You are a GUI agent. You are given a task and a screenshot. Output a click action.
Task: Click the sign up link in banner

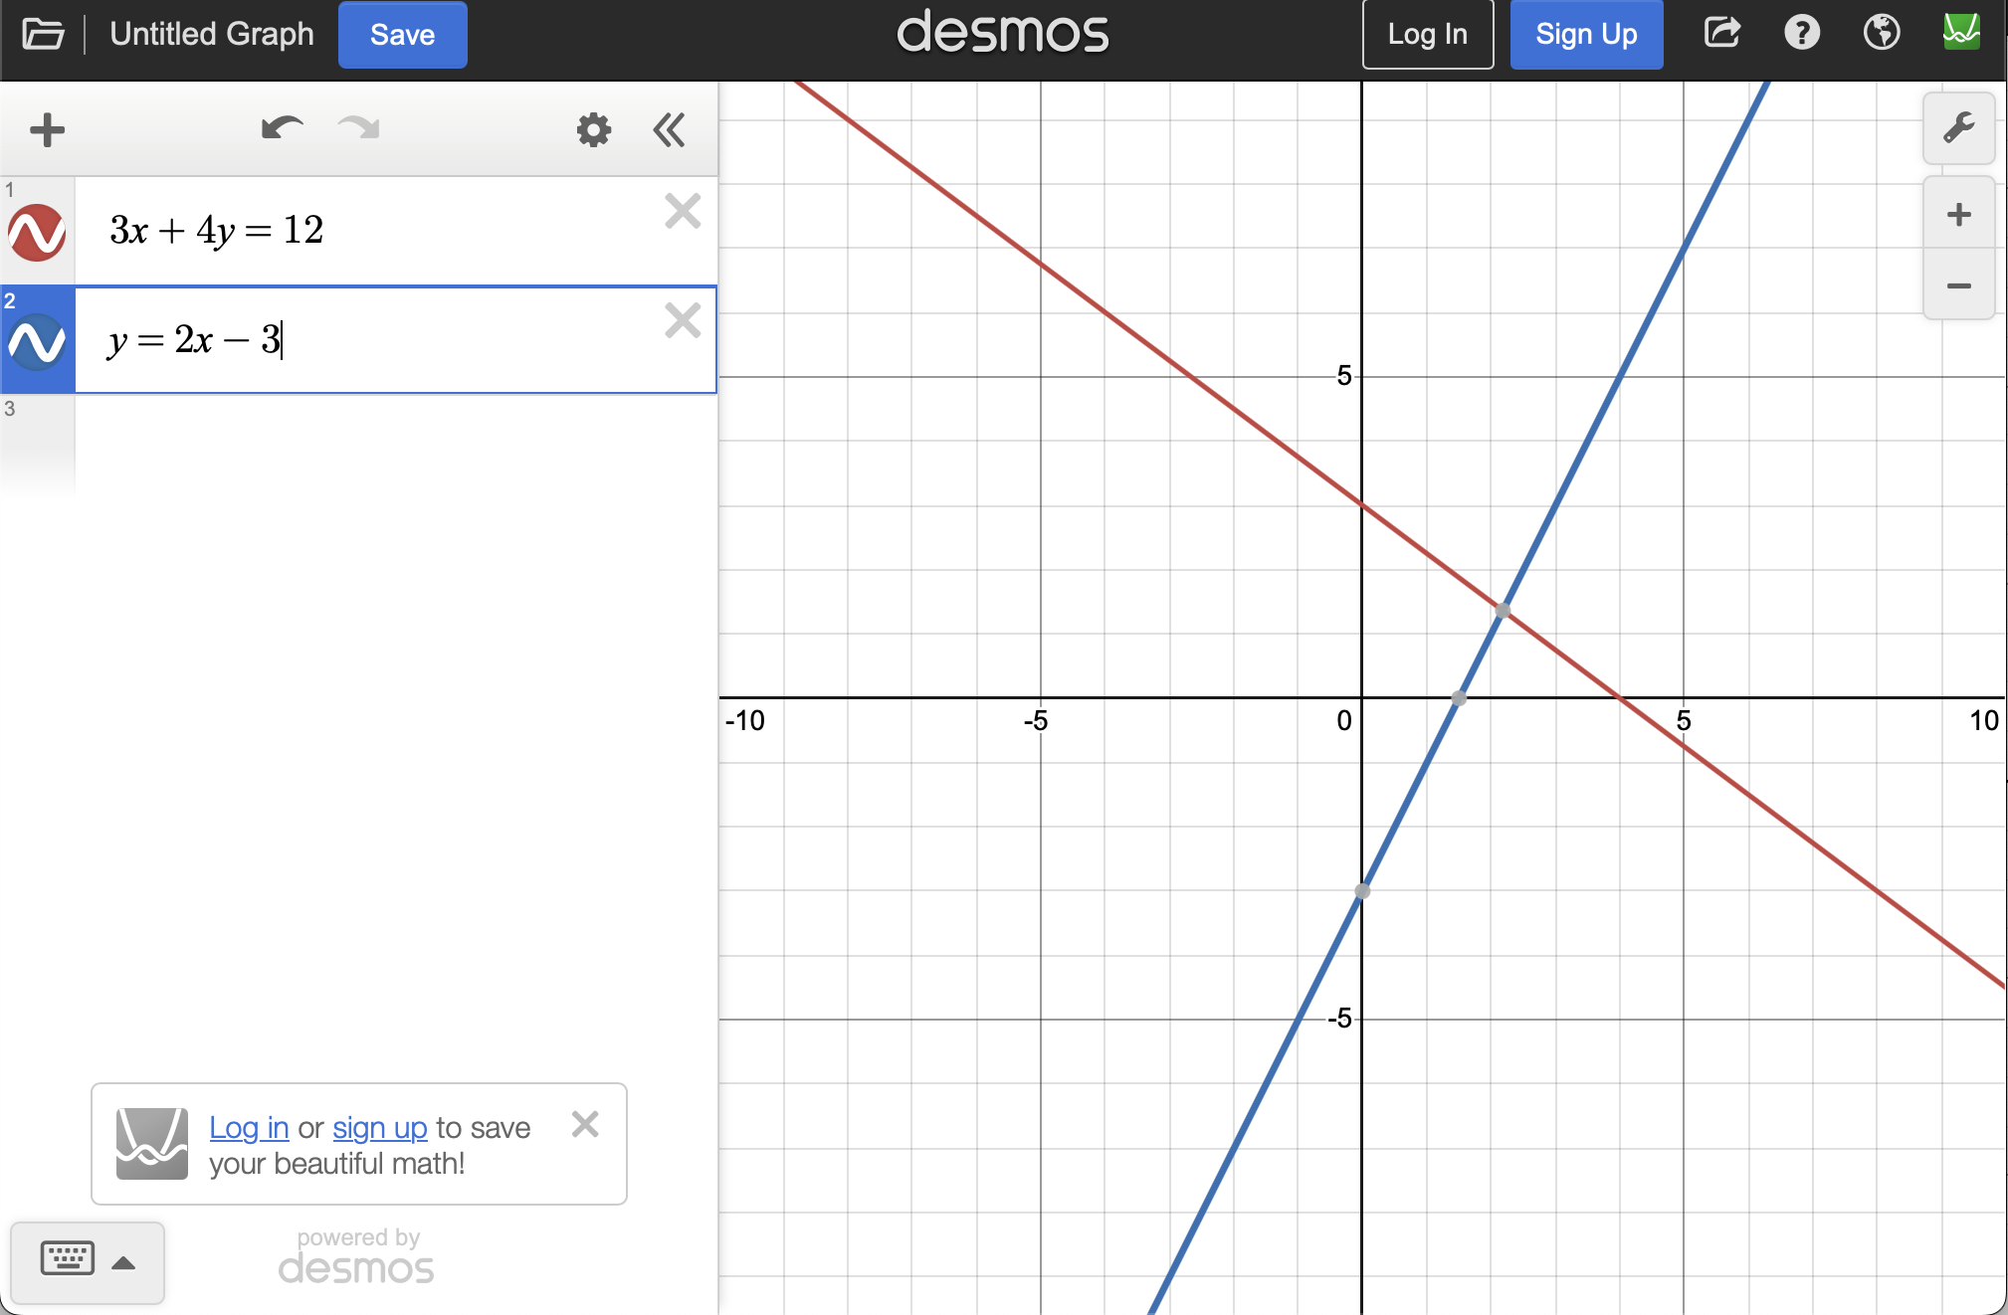coord(379,1128)
